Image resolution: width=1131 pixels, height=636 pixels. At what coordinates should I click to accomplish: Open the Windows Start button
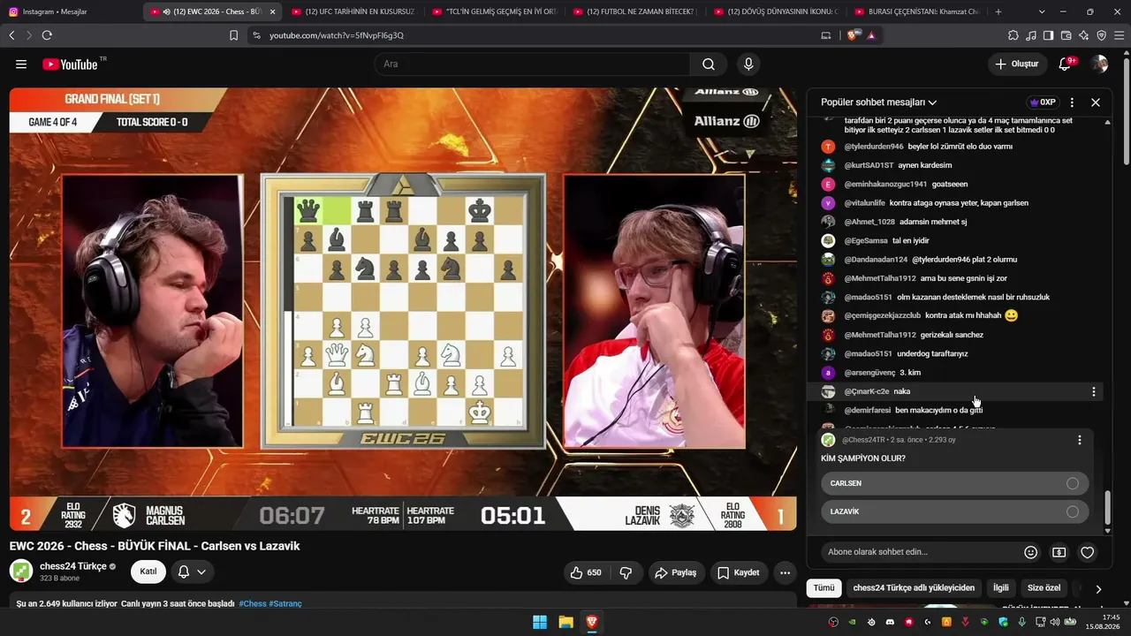click(540, 623)
